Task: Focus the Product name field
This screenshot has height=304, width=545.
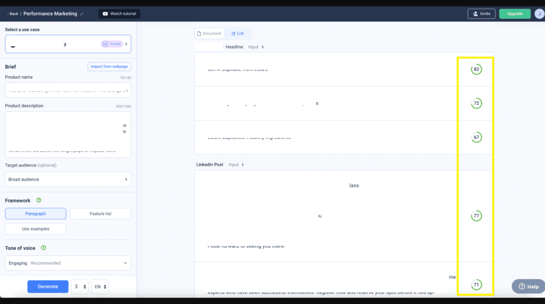Action: click(68, 90)
